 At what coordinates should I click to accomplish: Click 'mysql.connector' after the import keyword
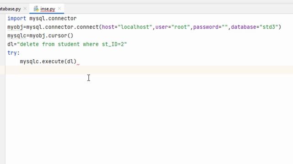(53, 18)
